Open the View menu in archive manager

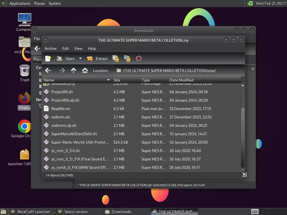(x=78, y=48)
